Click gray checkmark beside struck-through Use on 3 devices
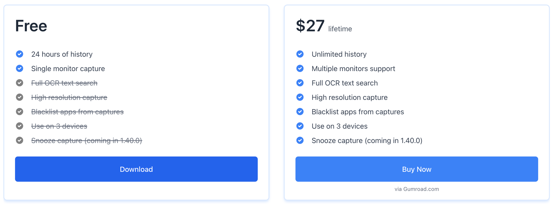 click(x=19, y=126)
